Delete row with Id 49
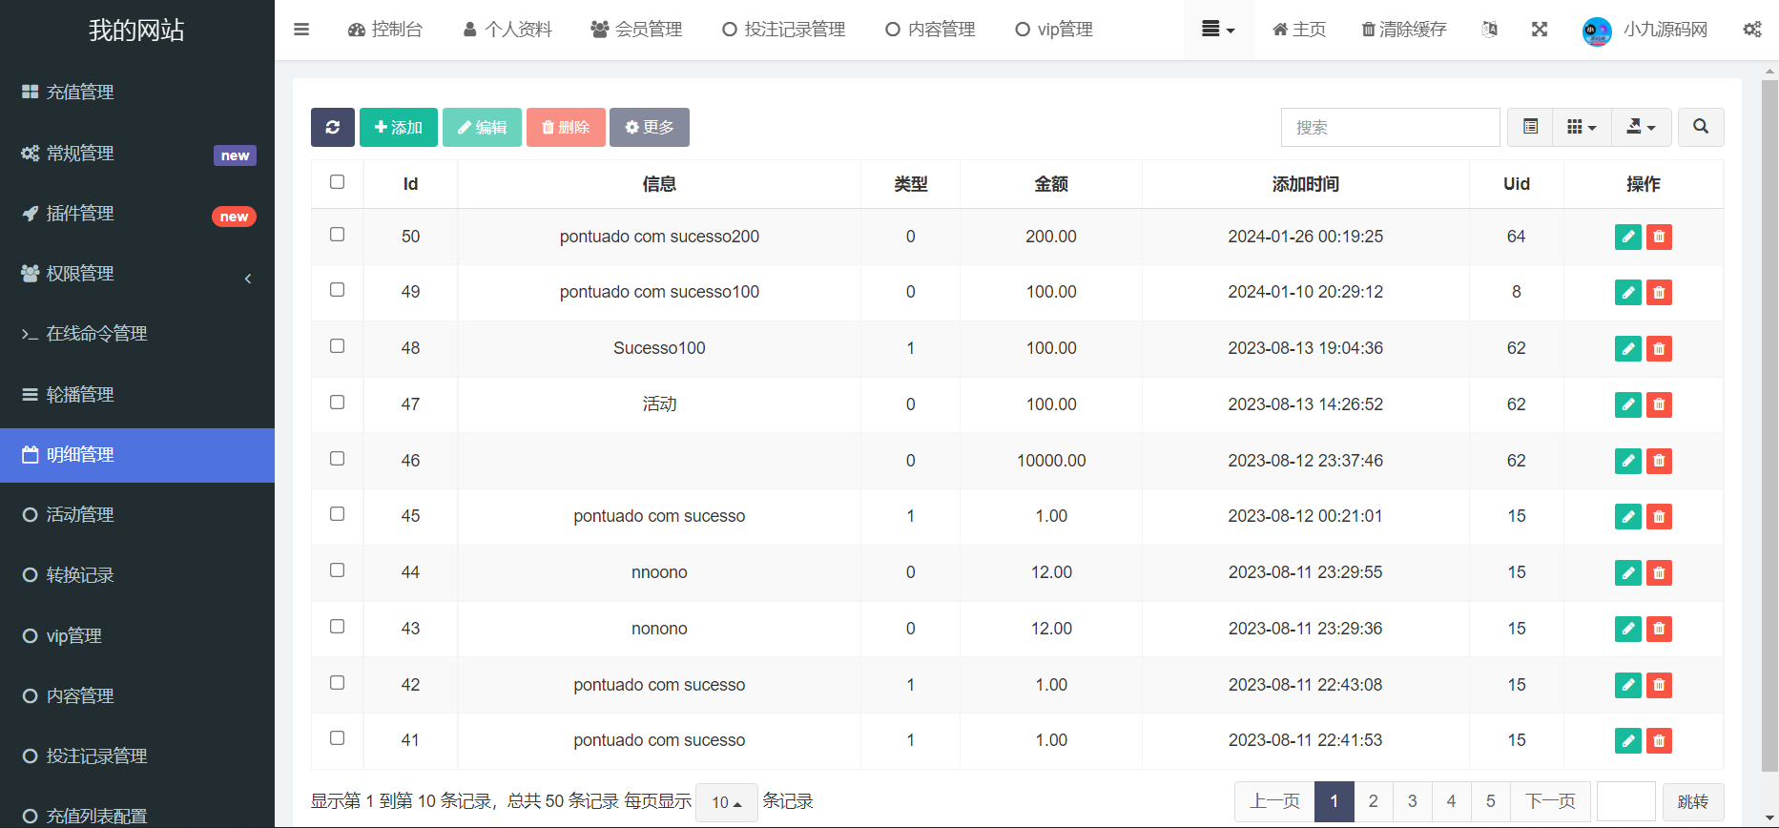The width and height of the screenshot is (1779, 828). [1660, 292]
